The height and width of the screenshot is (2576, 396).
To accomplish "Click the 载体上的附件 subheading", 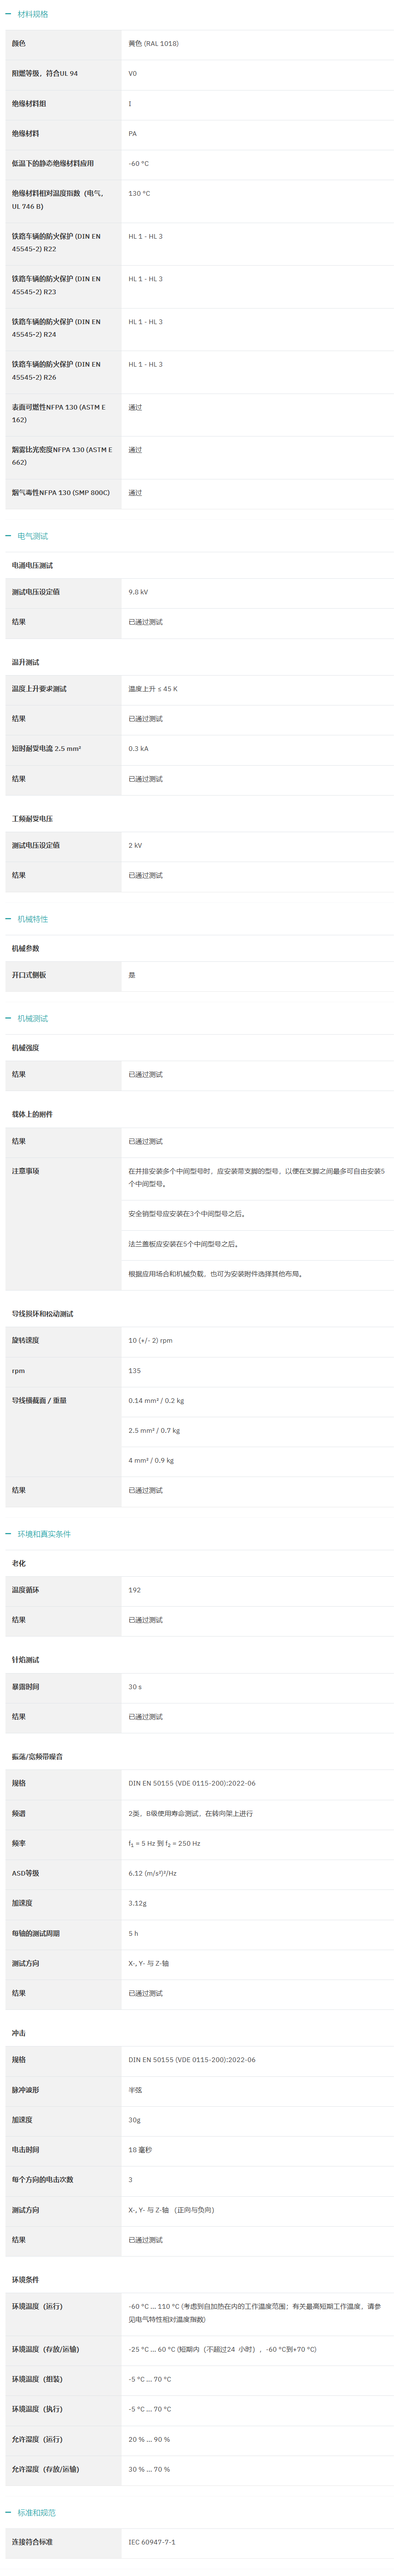I will click(32, 1114).
